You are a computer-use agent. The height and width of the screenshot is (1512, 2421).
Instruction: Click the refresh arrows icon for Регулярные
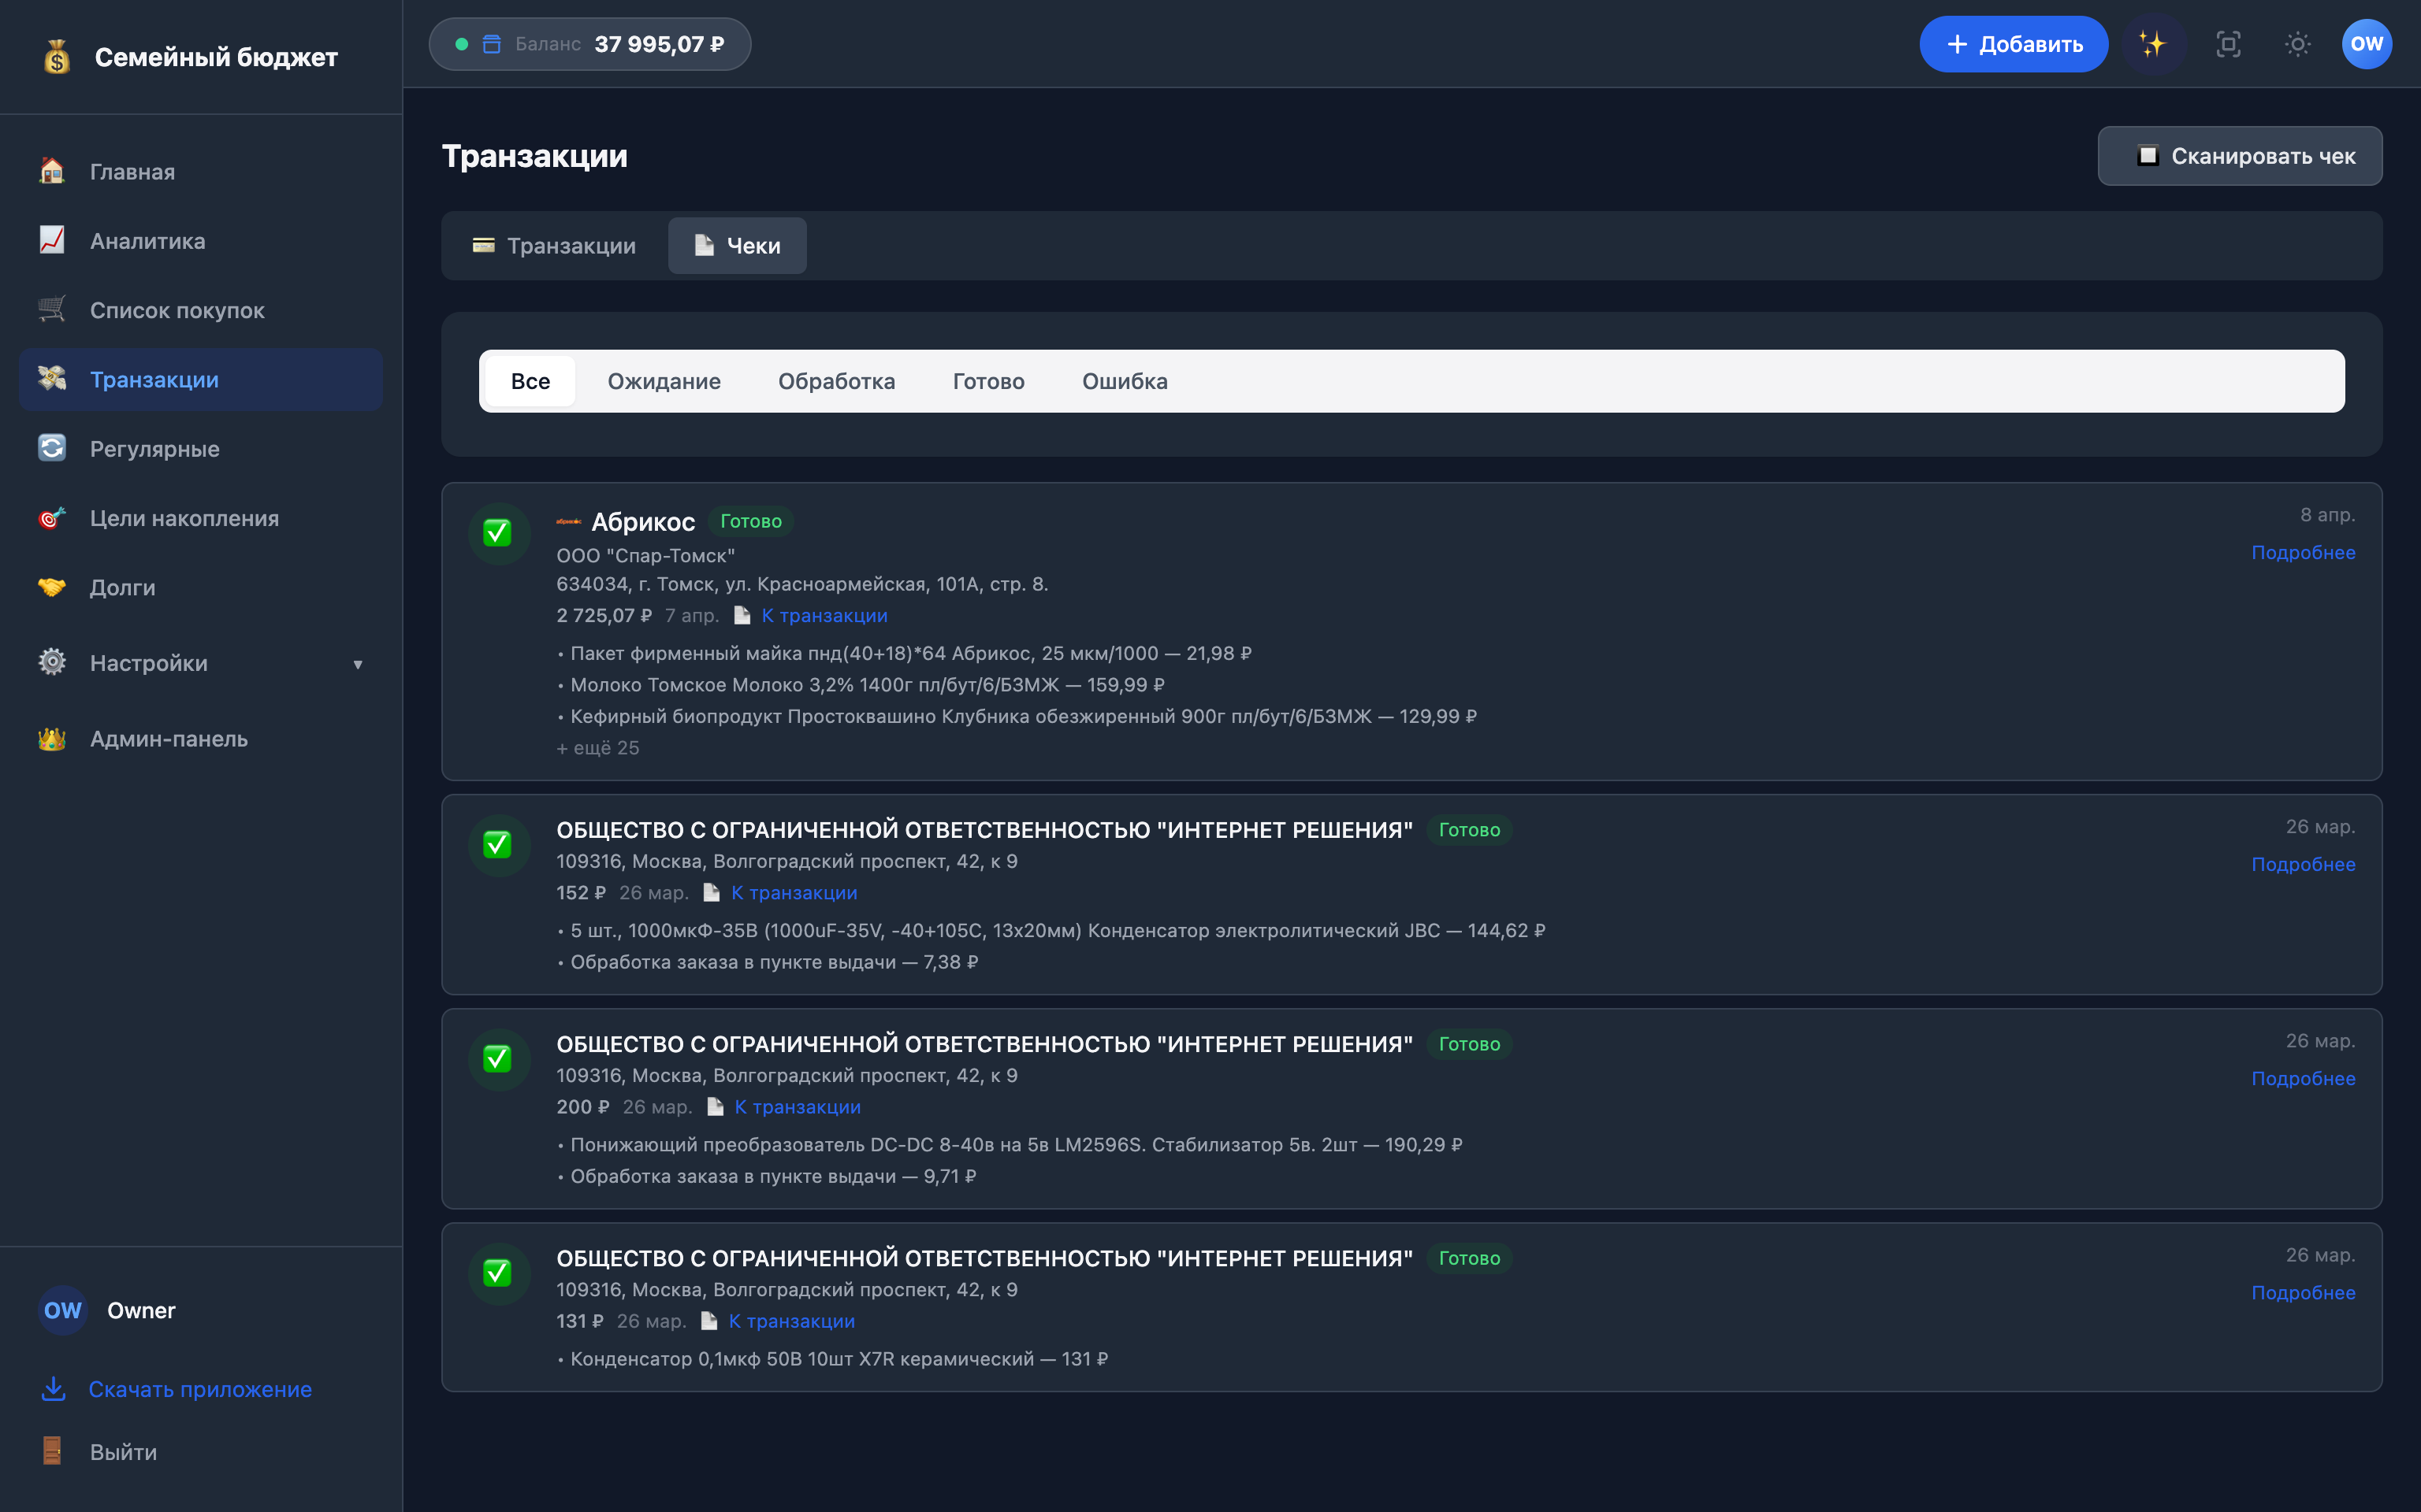pyautogui.click(x=52, y=448)
